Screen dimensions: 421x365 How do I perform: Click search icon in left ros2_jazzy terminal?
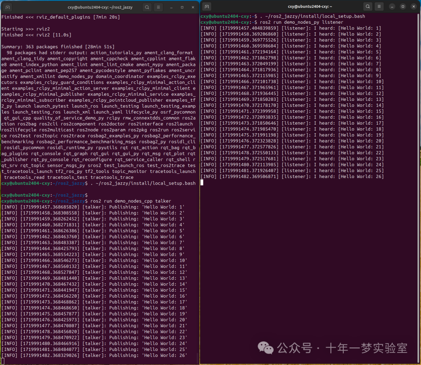(147, 7)
